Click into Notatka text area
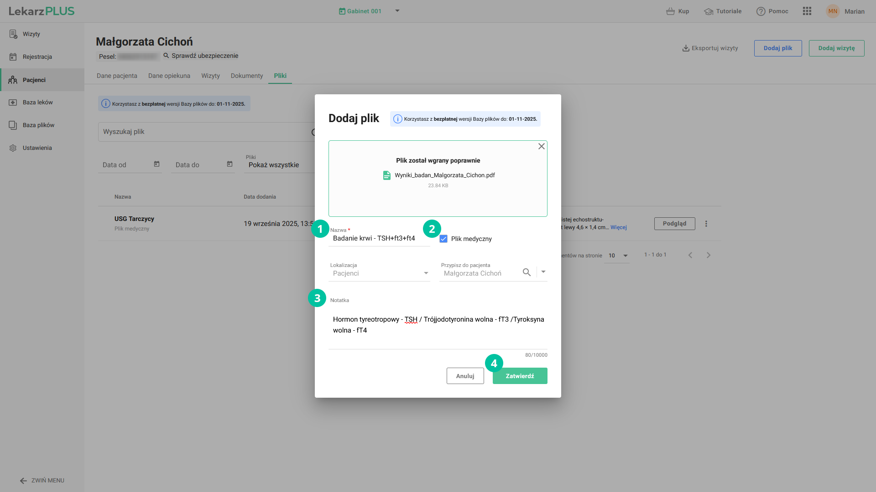Viewport: 876px width, 492px height. [437, 325]
